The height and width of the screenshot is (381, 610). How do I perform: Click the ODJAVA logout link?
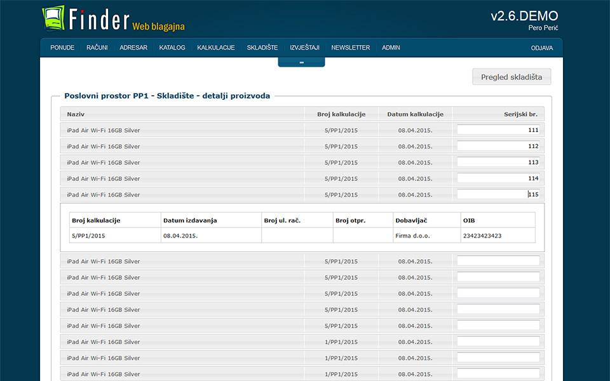[x=541, y=48]
